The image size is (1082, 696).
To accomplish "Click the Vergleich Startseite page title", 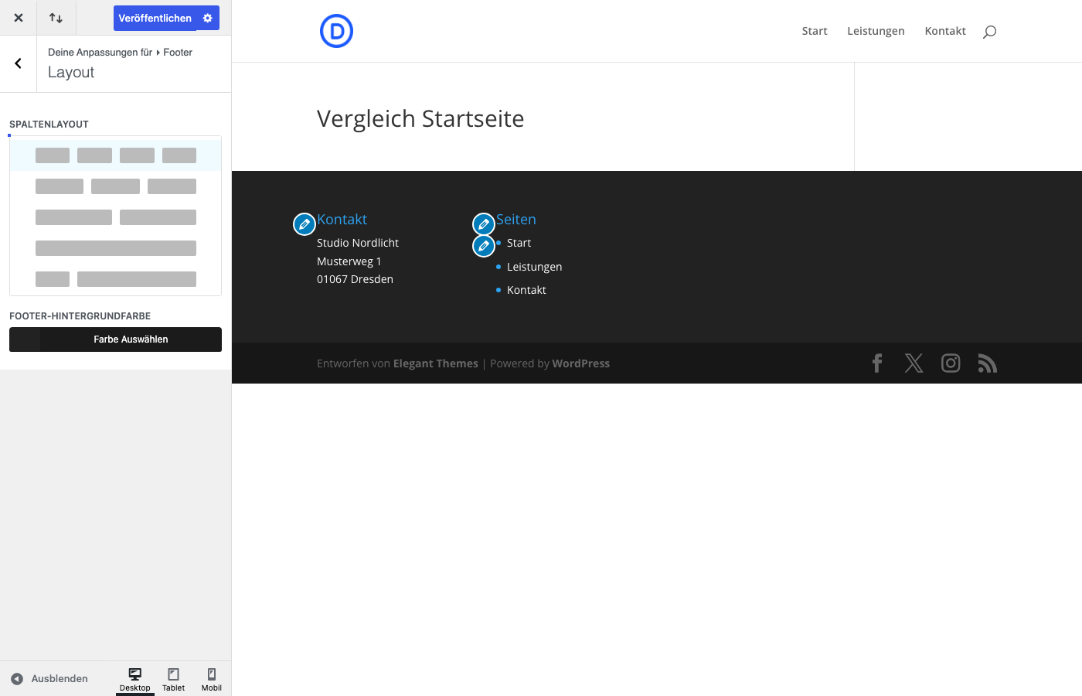I will click(420, 118).
